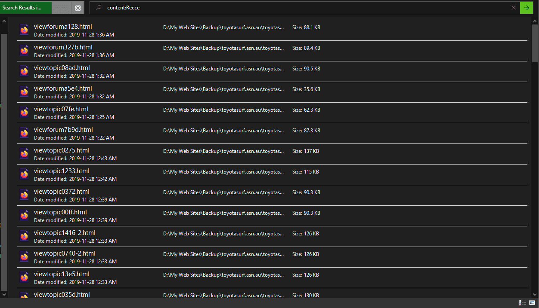Click the Firefox icon for viewtopic07fe.html
Viewport: 539px width, 308px height.
24,112
